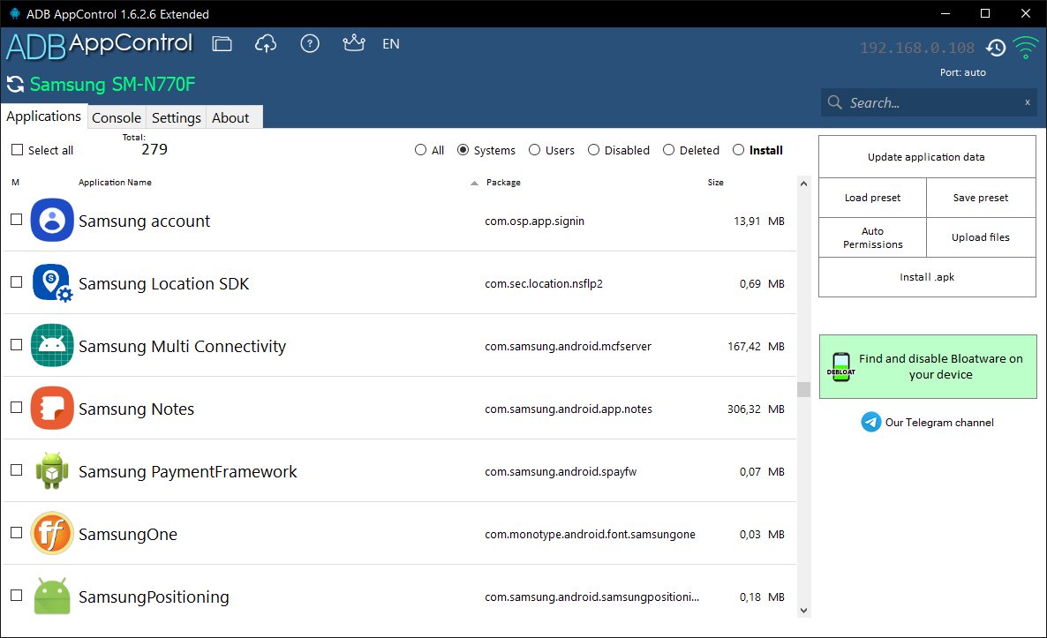Screen dimensions: 1047x638
Task: Check the Samsung PaymentFramework checkbox
Action: pos(17,470)
